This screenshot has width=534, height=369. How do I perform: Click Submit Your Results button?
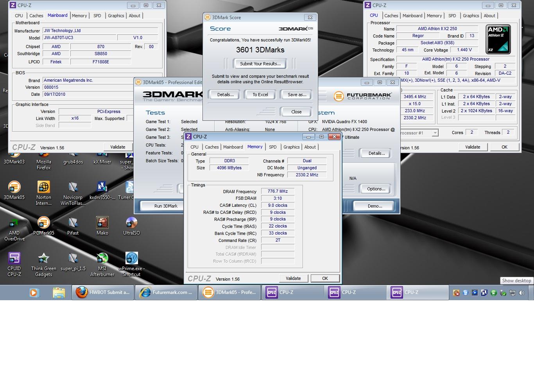pyautogui.click(x=260, y=64)
